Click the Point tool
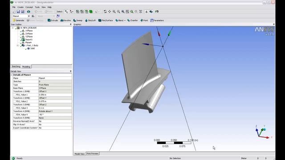 (144, 20)
